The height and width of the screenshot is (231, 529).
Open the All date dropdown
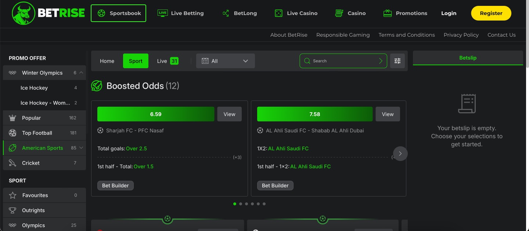pyautogui.click(x=225, y=61)
